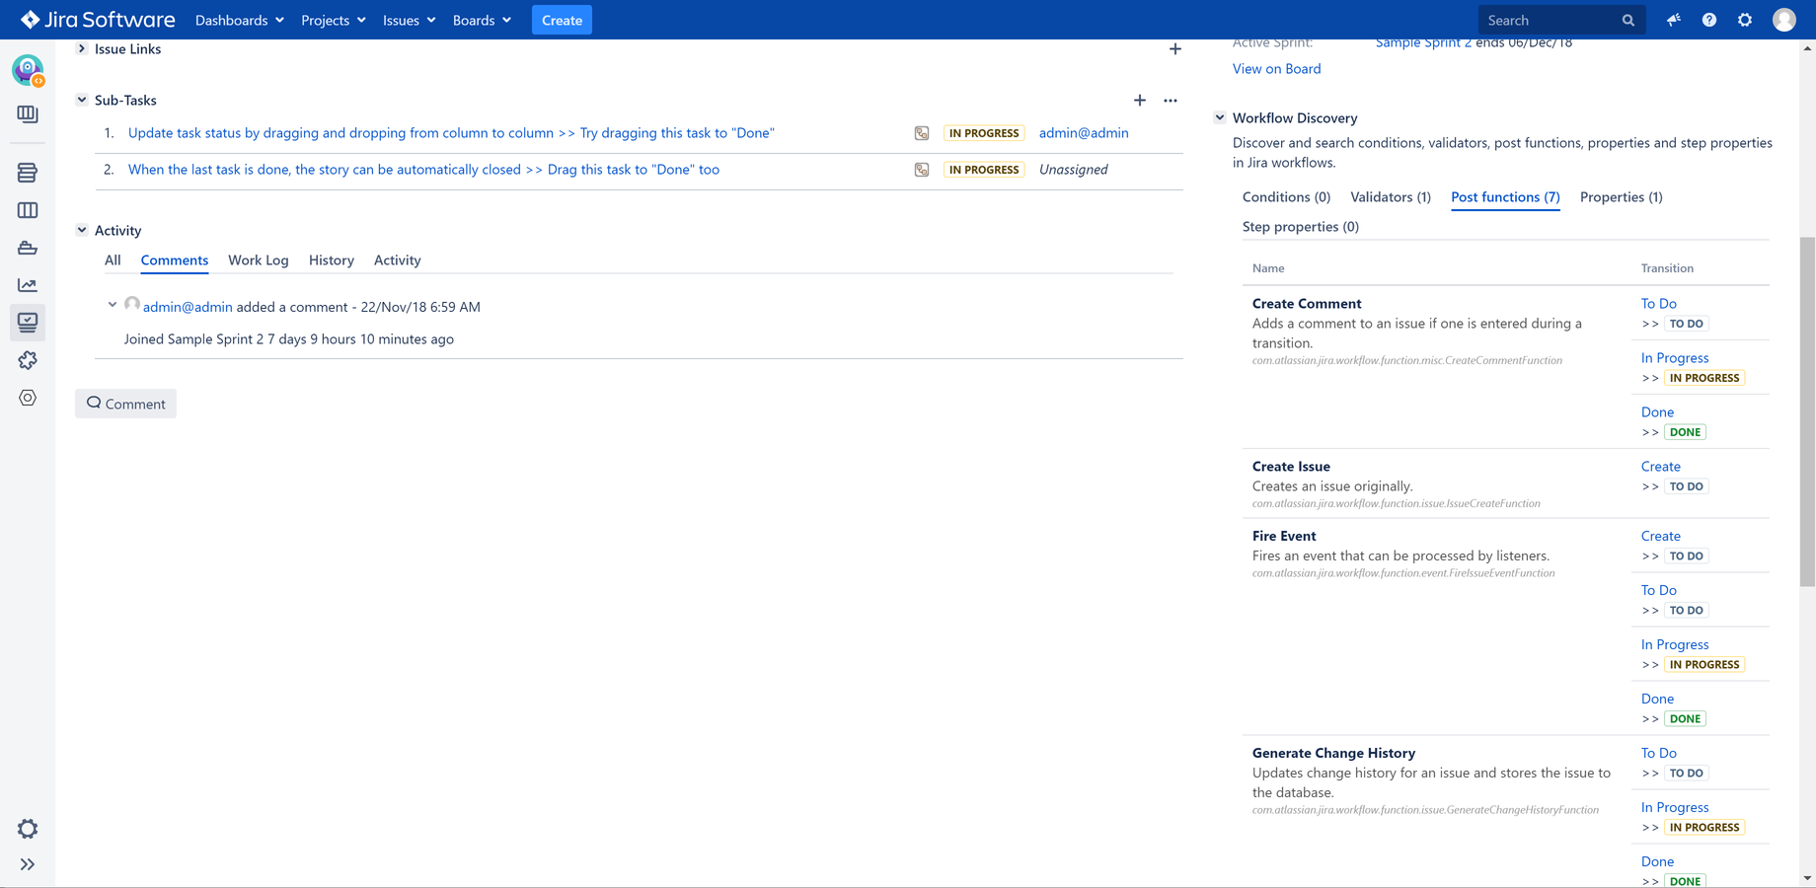The width and height of the screenshot is (1816, 888).
Task: Collapse the Activity section
Action: pos(82,230)
